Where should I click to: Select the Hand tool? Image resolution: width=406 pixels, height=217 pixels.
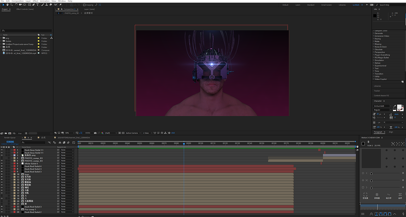[7, 5]
